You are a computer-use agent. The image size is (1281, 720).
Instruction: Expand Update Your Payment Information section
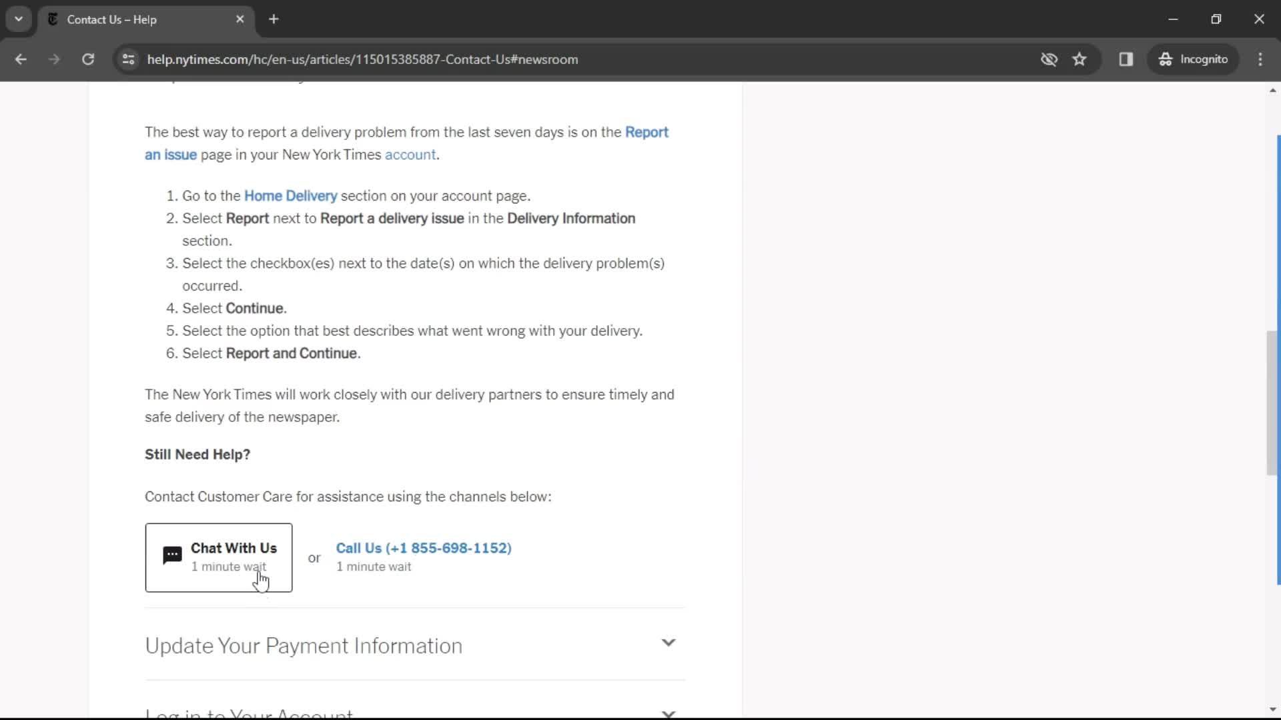669,643
